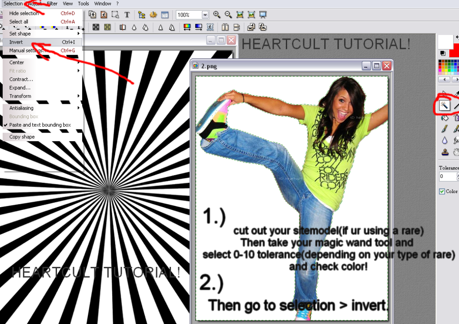Select the Magic Wand tool
The width and height of the screenshot is (459, 324).
444,105
